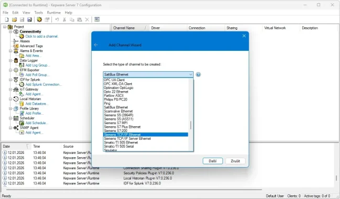Select the Aliases tree item
This screenshot has width=340, height=199.
pos(25,41)
